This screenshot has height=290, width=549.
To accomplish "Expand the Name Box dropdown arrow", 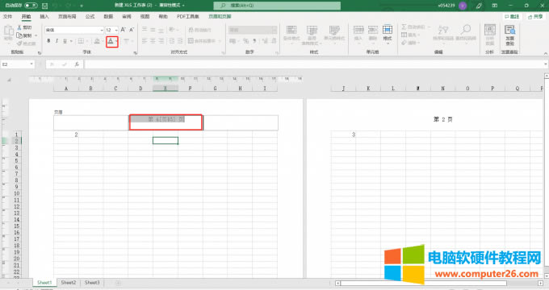I will tap(31, 64).
